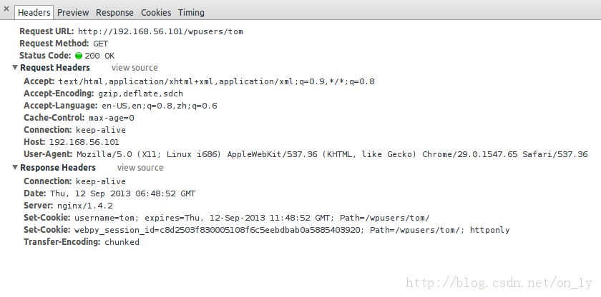Click the green status code indicator
This screenshot has height=297, width=601.
tap(79, 56)
